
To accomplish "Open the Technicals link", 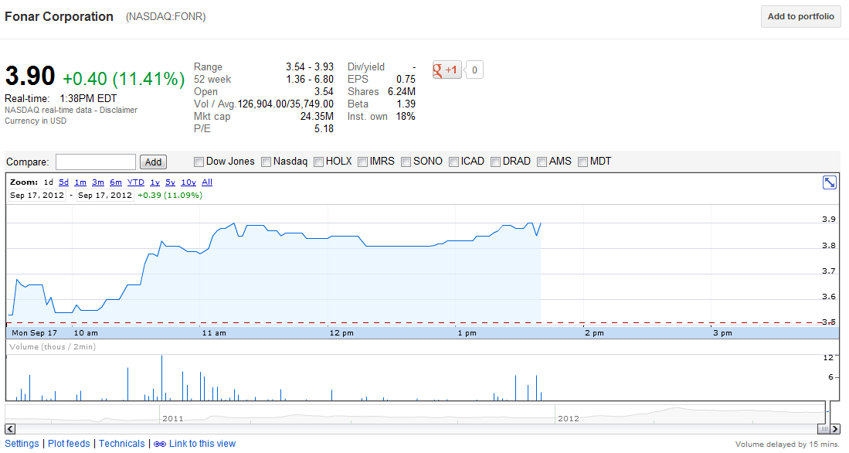I will [x=122, y=443].
